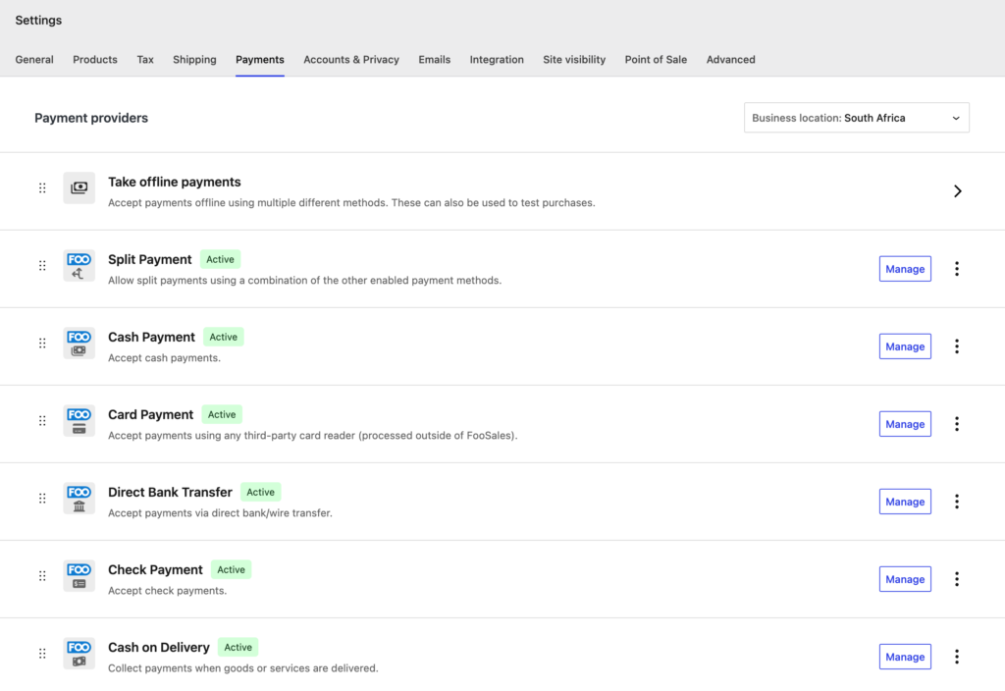Click the Direct Bank Transfer FOO bank icon
1005x691 pixels.
(79, 498)
